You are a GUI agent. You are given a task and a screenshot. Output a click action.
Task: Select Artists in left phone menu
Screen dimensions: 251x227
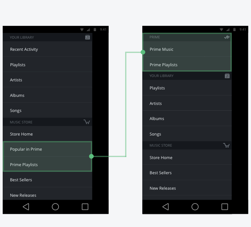[x=47, y=80]
